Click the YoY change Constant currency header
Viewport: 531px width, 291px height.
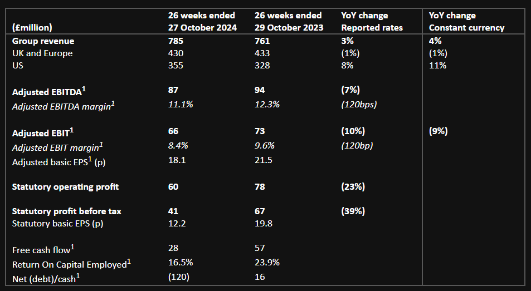point(466,22)
